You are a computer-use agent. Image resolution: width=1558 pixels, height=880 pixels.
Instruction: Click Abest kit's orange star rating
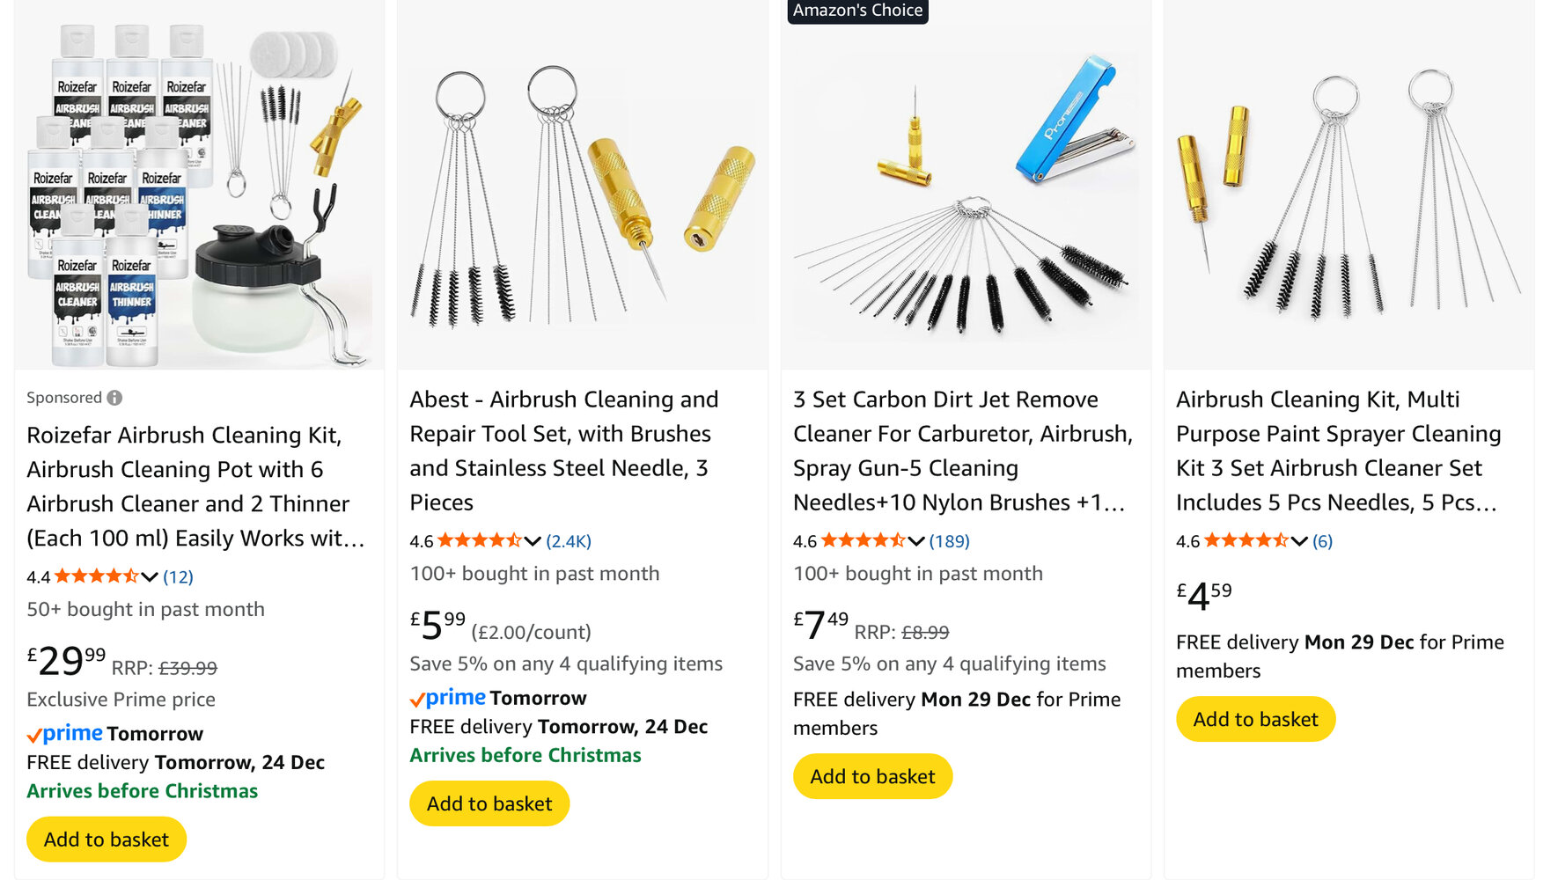tap(480, 541)
